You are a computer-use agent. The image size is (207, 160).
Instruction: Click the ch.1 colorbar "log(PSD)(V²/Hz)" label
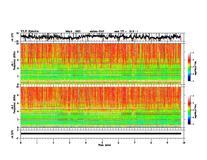point(195,68)
